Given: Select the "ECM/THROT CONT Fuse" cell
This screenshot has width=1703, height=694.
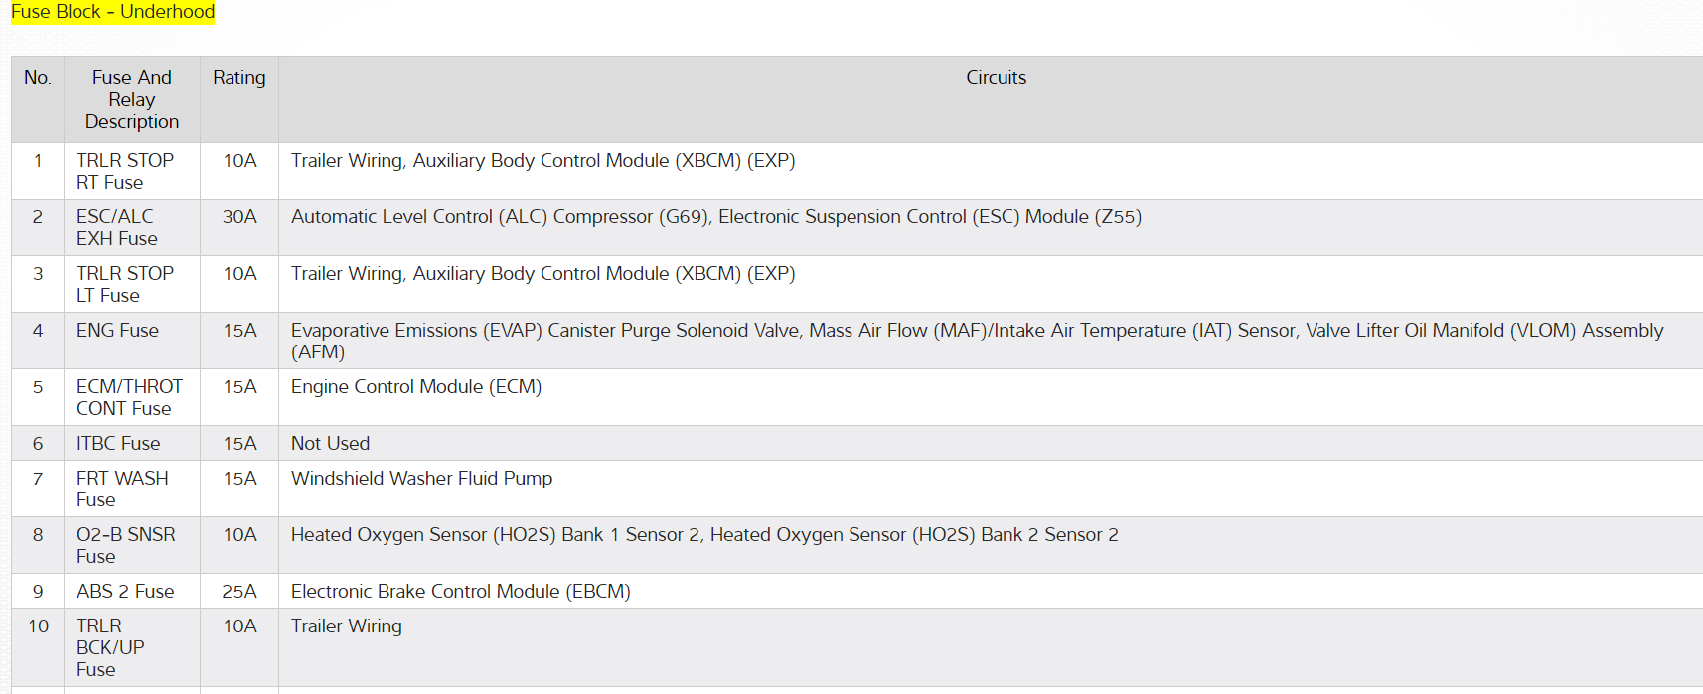Looking at the screenshot, I should [x=129, y=397].
